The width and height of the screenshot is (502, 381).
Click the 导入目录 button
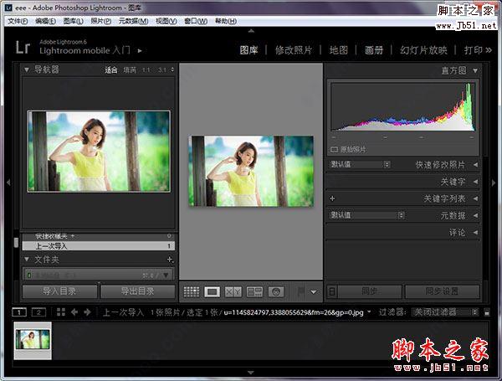tap(58, 291)
